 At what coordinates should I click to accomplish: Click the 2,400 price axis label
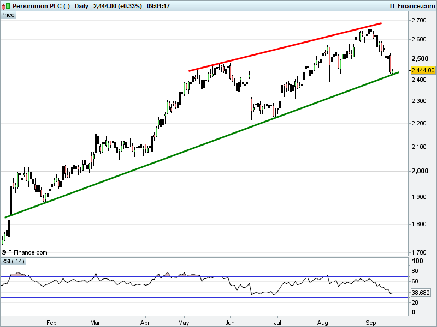pos(419,80)
